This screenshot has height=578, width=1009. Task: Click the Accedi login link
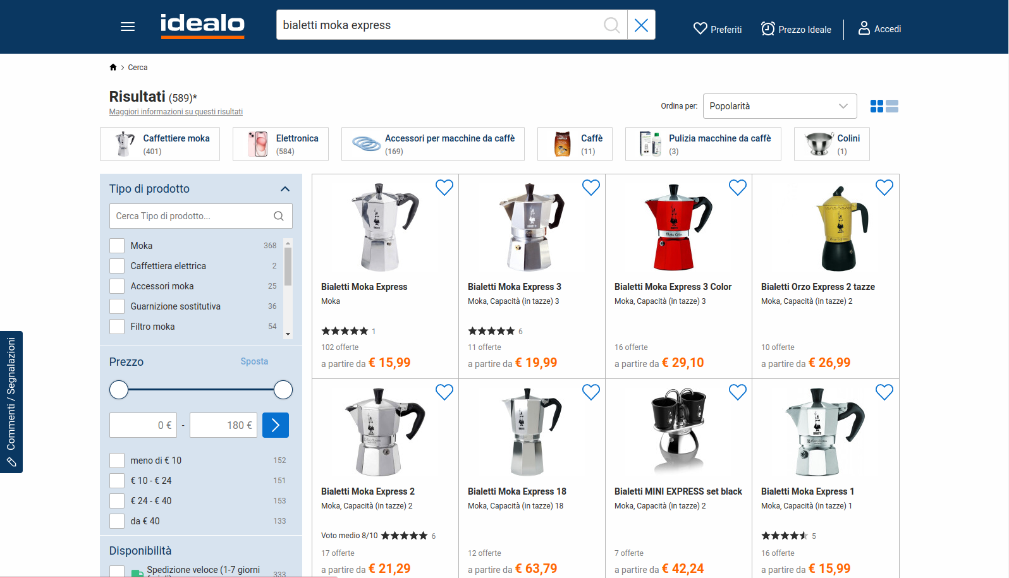click(x=879, y=29)
